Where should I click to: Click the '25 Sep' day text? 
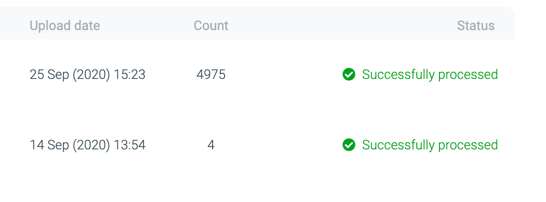(49, 74)
